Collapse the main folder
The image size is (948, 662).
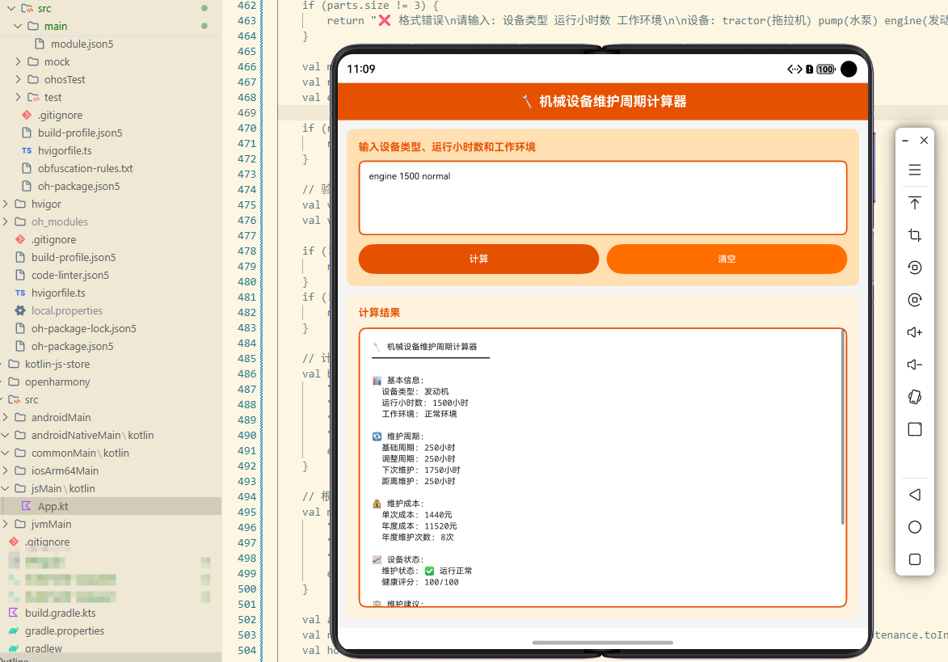(18, 26)
